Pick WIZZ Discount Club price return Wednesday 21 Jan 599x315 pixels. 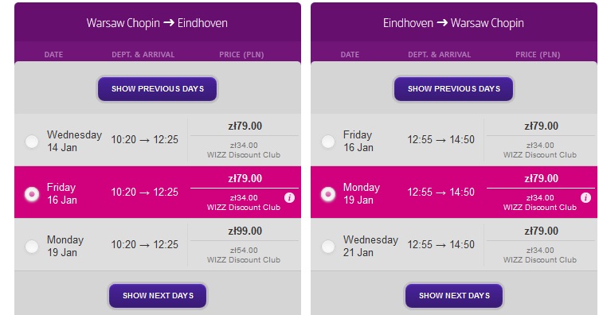[540, 255]
